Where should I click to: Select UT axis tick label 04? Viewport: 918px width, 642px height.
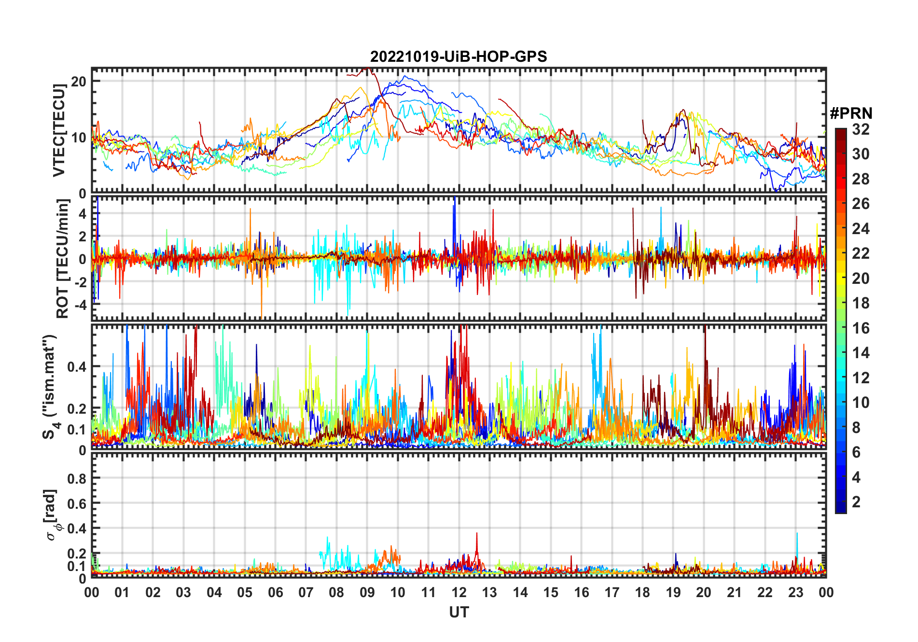pos(214,592)
